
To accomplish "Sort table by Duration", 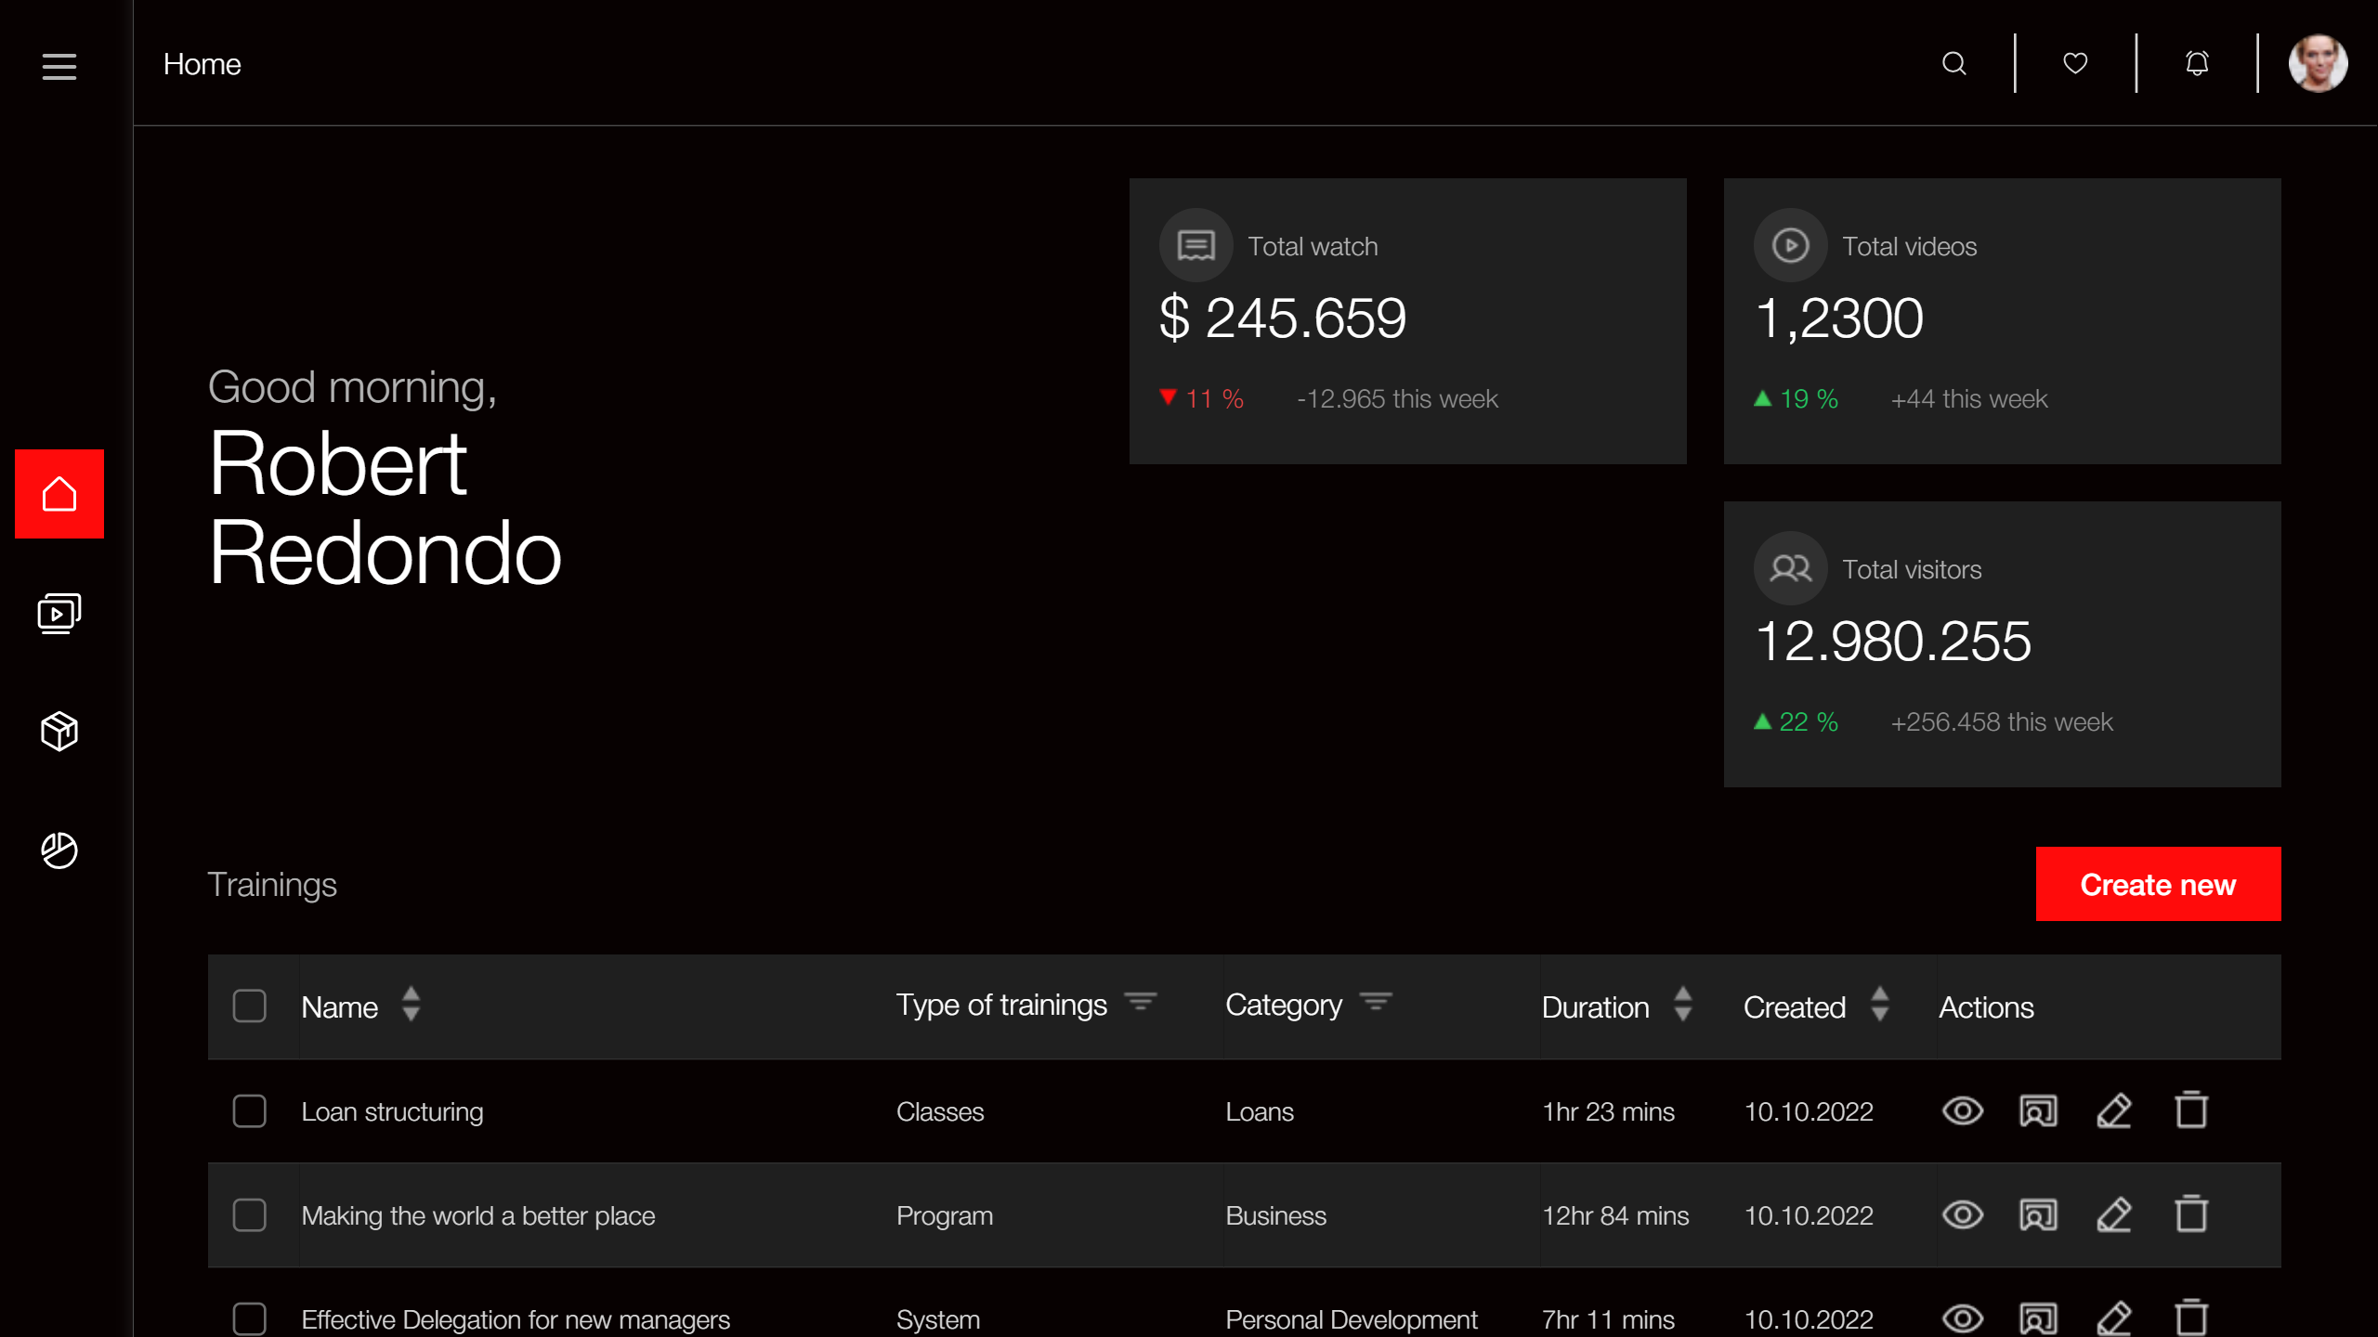I will pyautogui.click(x=1682, y=1005).
